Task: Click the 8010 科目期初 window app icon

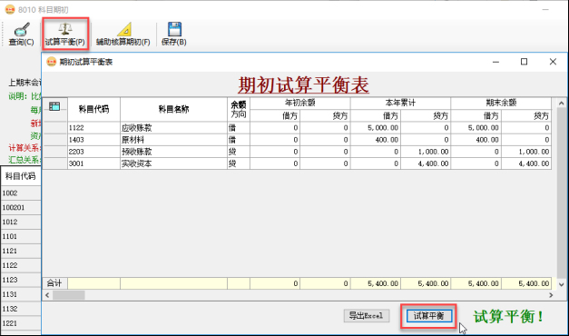Action: [10, 10]
